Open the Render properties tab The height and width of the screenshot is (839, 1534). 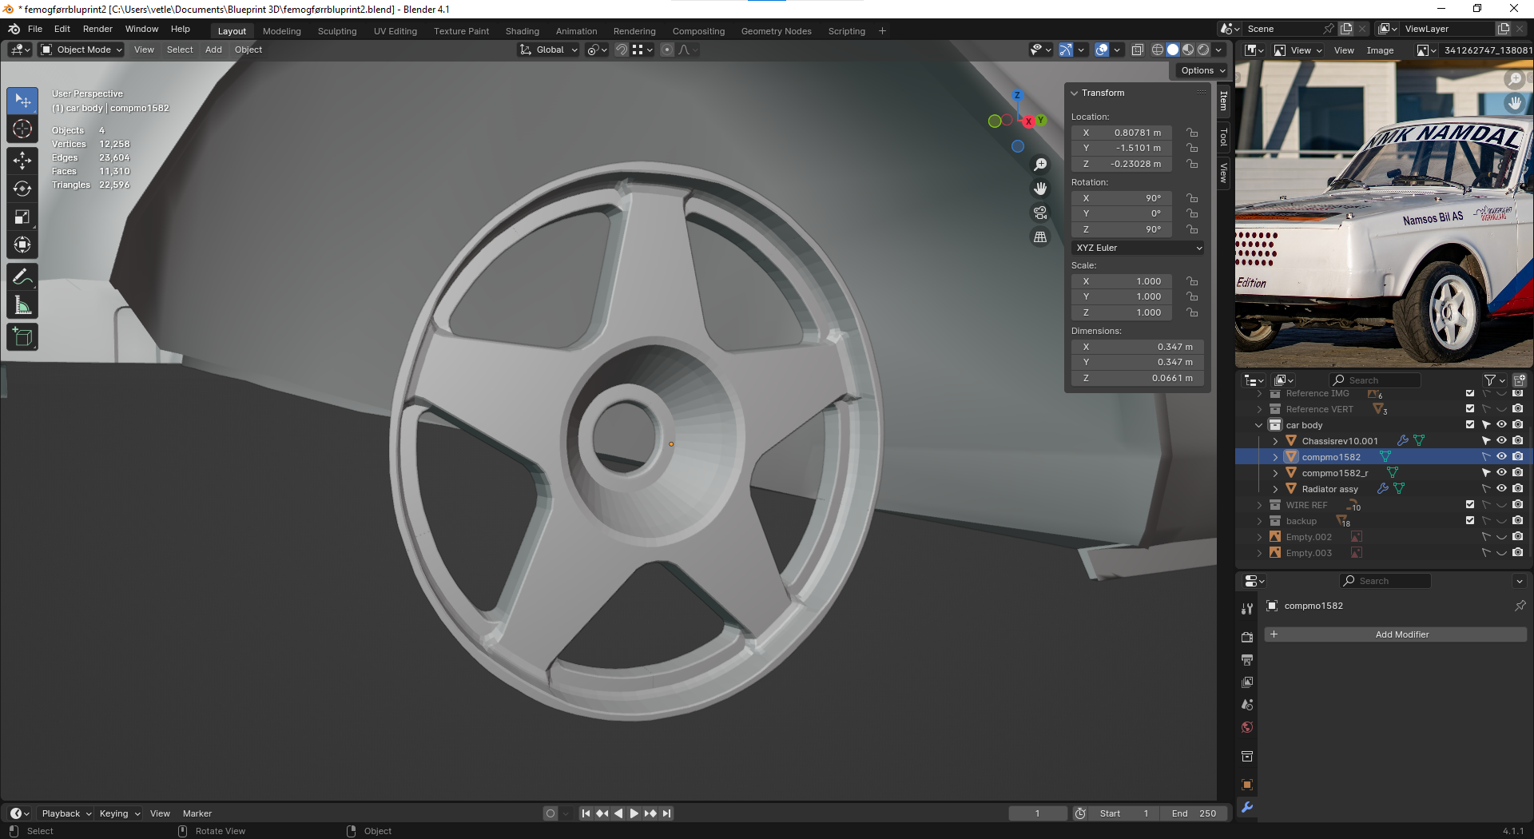coord(1247,637)
